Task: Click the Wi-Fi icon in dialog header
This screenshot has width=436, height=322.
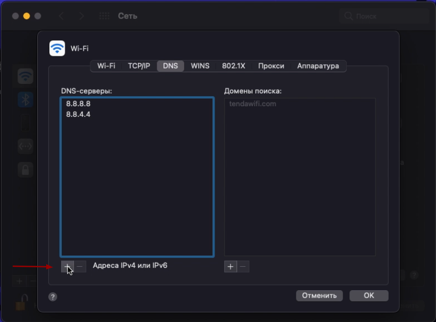Action: point(57,48)
